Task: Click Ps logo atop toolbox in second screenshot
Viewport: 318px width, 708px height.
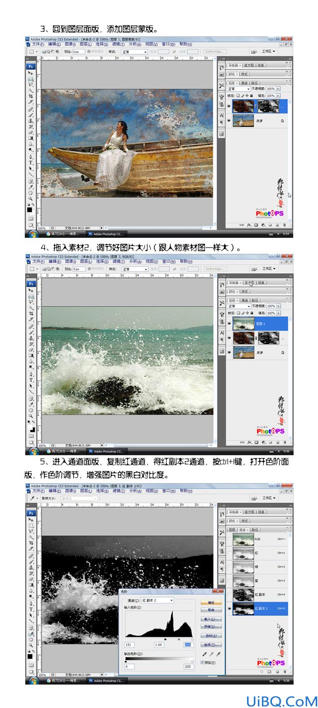Action: pos(31,284)
